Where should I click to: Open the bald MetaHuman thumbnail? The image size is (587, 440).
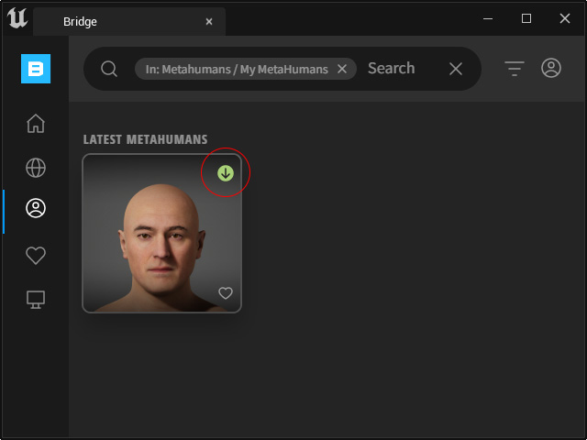pos(161,233)
